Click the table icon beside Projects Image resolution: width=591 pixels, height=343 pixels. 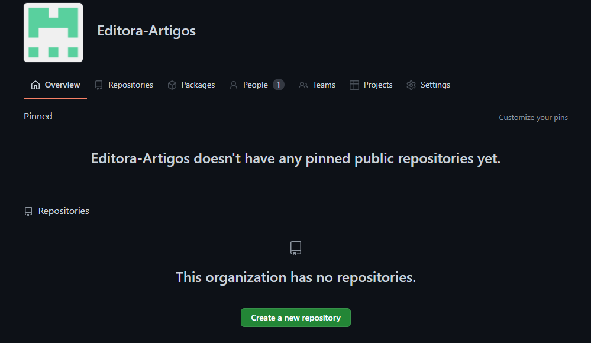click(354, 85)
